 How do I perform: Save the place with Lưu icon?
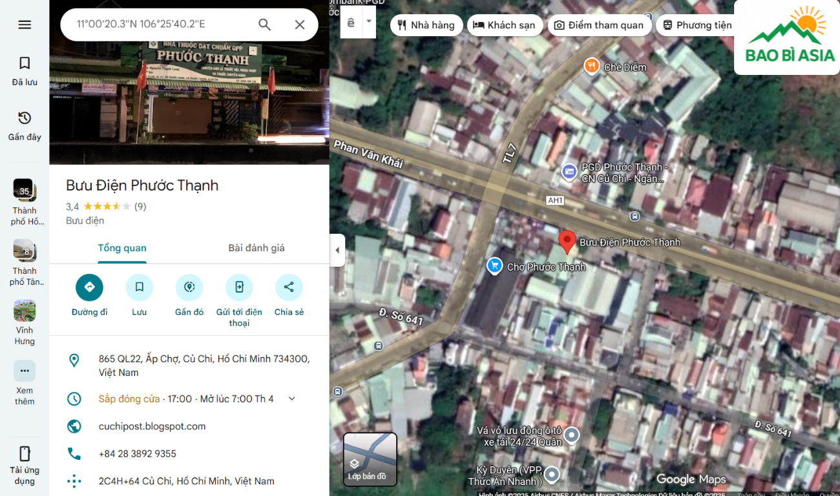pos(139,287)
